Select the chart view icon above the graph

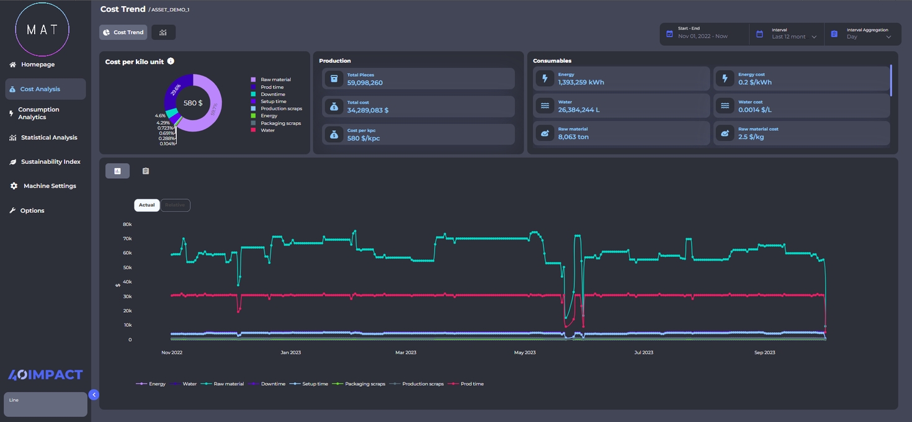[117, 171]
